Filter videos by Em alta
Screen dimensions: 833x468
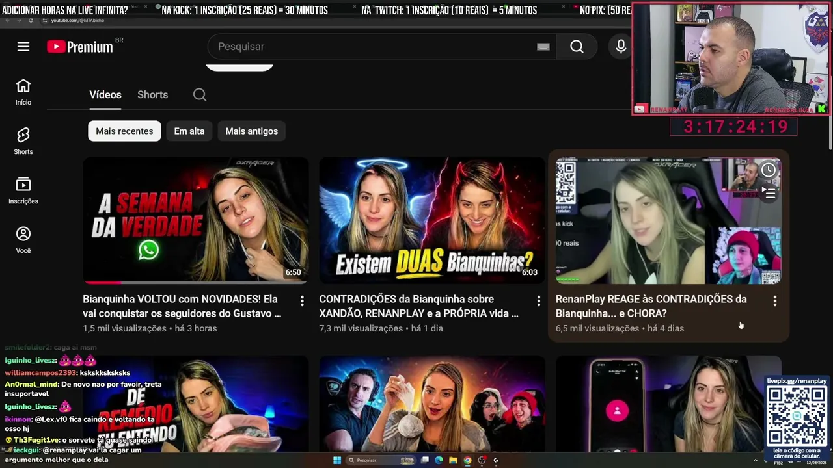(189, 131)
